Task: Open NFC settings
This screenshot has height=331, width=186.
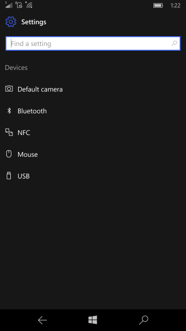Action: tap(93, 132)
